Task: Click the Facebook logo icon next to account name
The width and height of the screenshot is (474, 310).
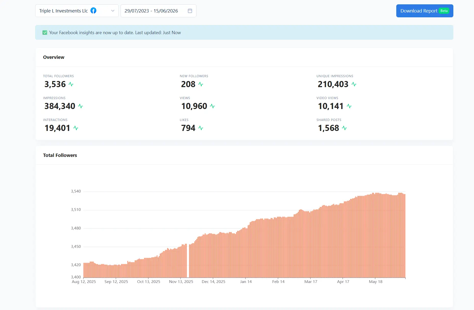Action: 94,11
